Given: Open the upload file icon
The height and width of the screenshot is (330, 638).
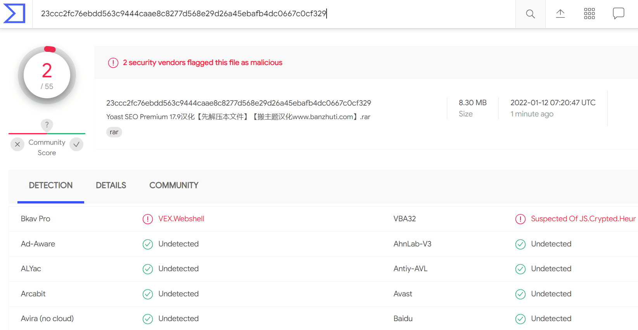Looking at the screenshot, I should (560, 14).
